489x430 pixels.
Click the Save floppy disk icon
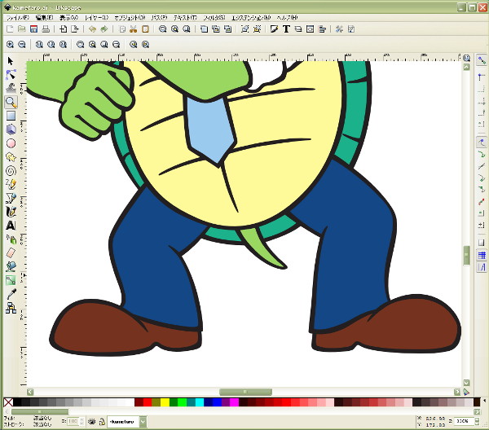pyautogui.click(x=33, y=29)
